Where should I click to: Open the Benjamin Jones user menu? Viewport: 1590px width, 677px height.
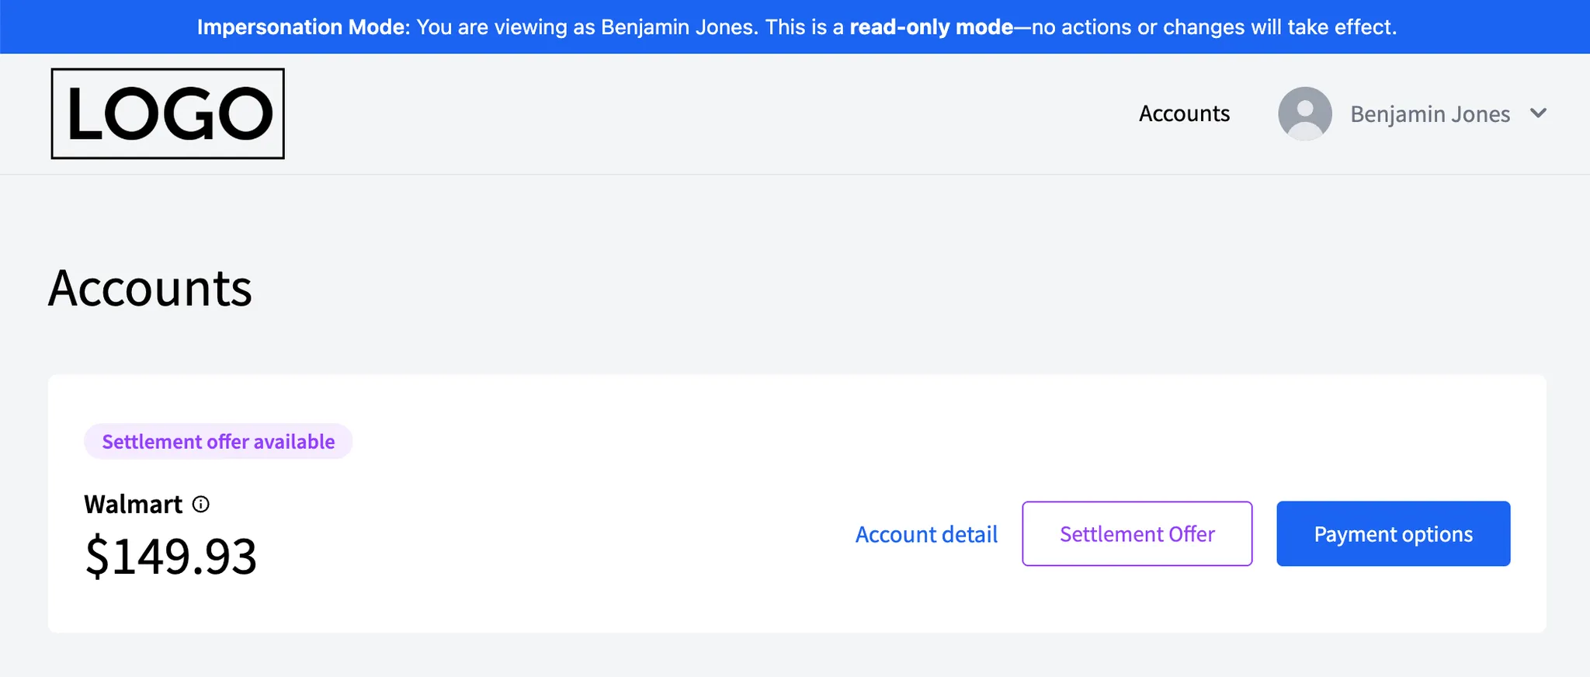(x=1429, y=114)
